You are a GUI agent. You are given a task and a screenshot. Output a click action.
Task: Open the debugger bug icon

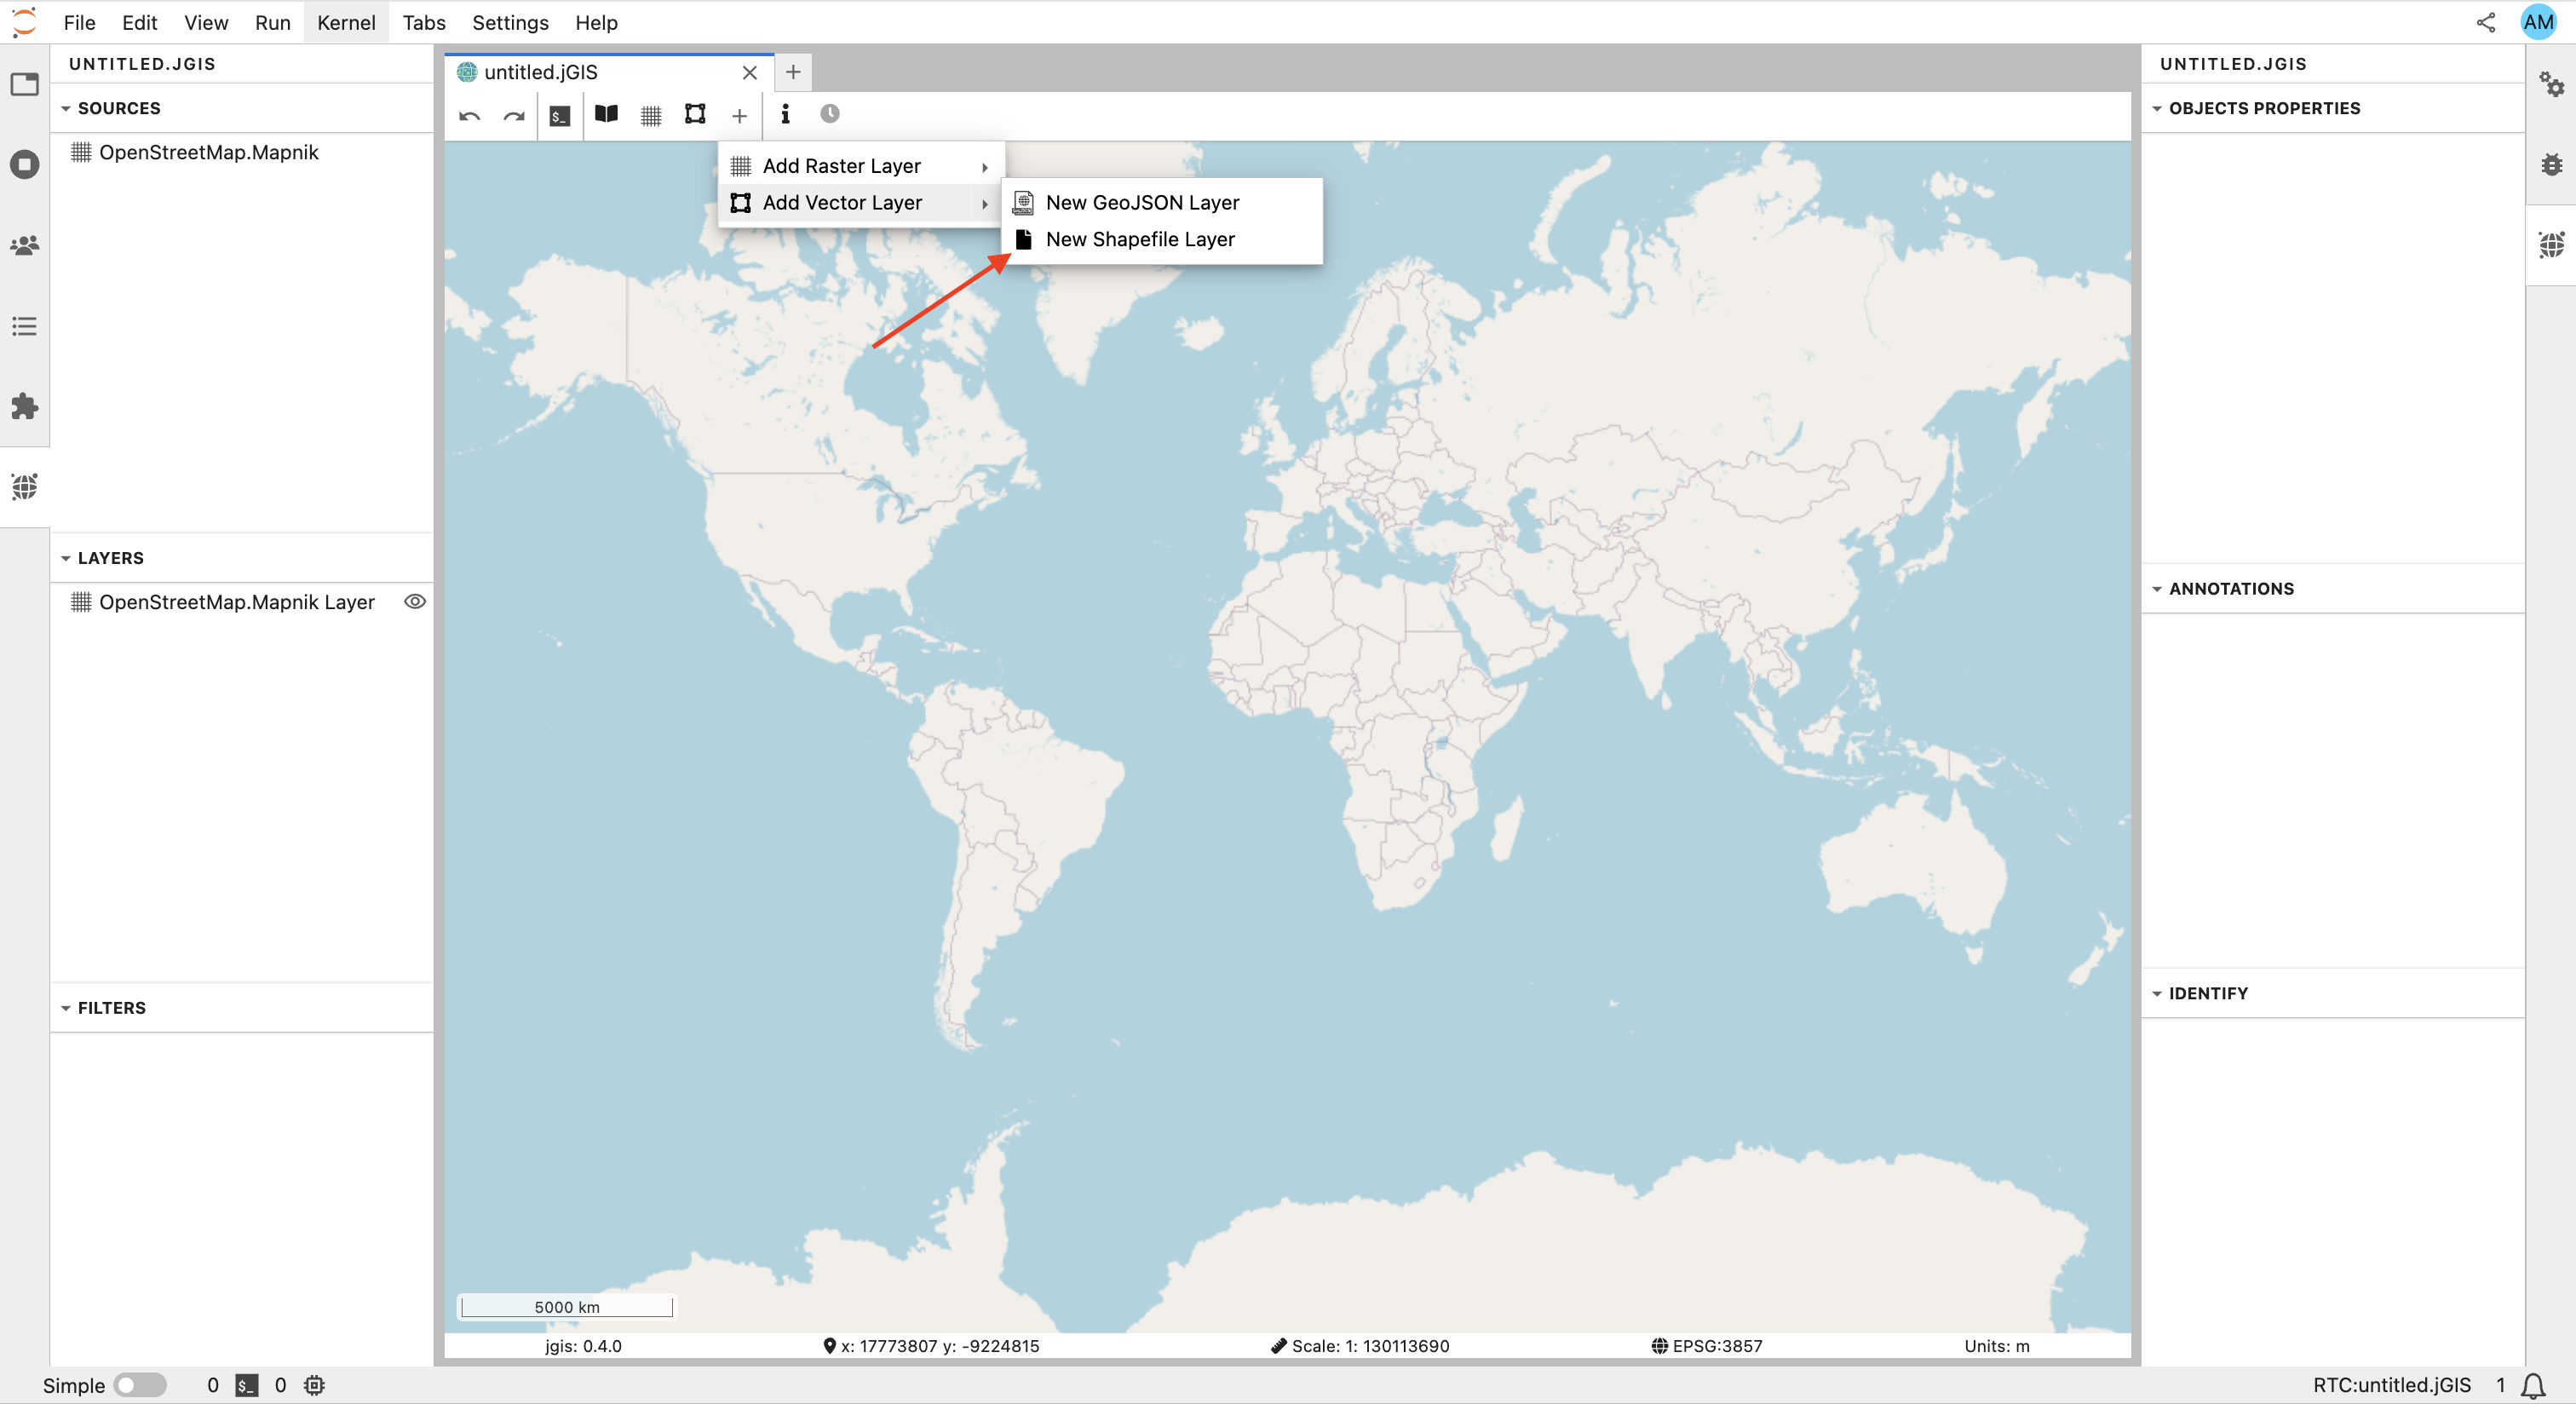pyautogui.click(x=2551, y=165)
